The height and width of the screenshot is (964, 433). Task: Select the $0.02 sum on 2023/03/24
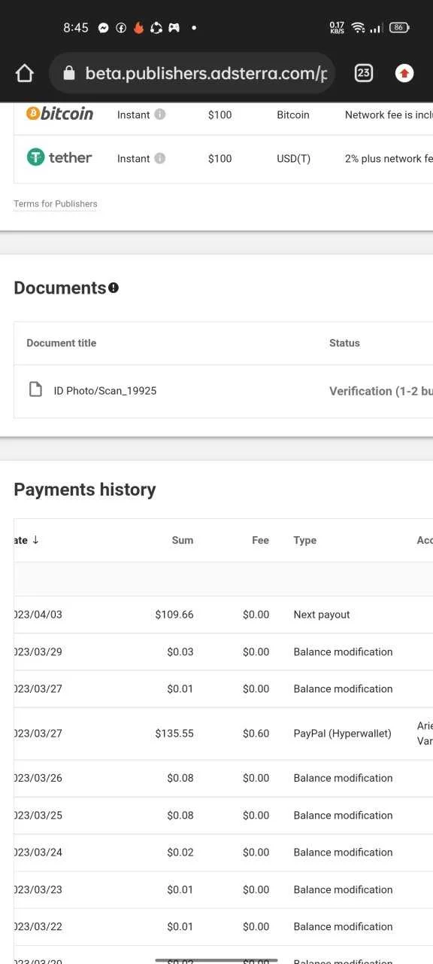point(180,853)
